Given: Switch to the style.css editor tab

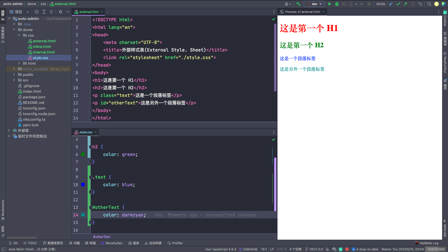Looking at the screenshot, I should click(85, 132).
